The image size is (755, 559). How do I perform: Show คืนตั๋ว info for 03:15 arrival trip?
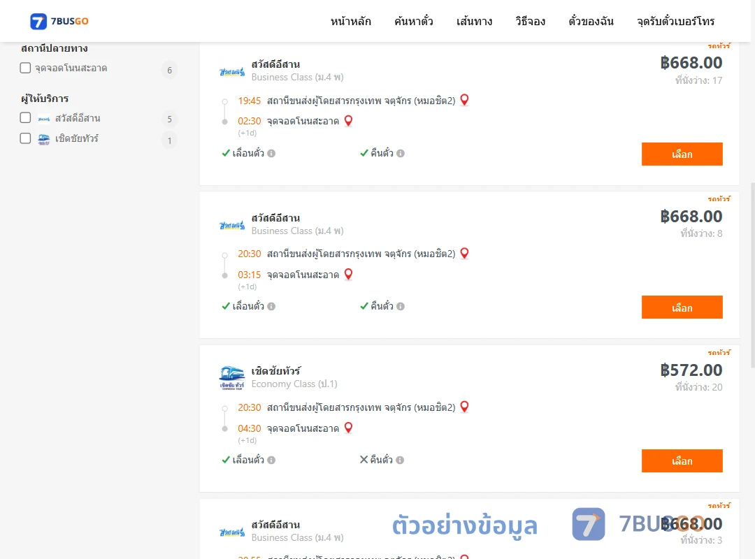click(x=401, y=307)
